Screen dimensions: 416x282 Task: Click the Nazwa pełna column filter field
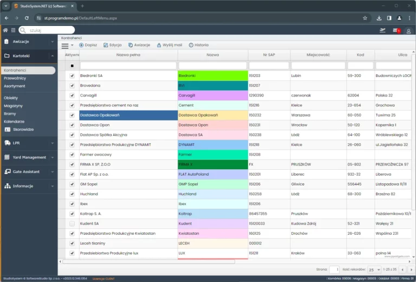128,66
